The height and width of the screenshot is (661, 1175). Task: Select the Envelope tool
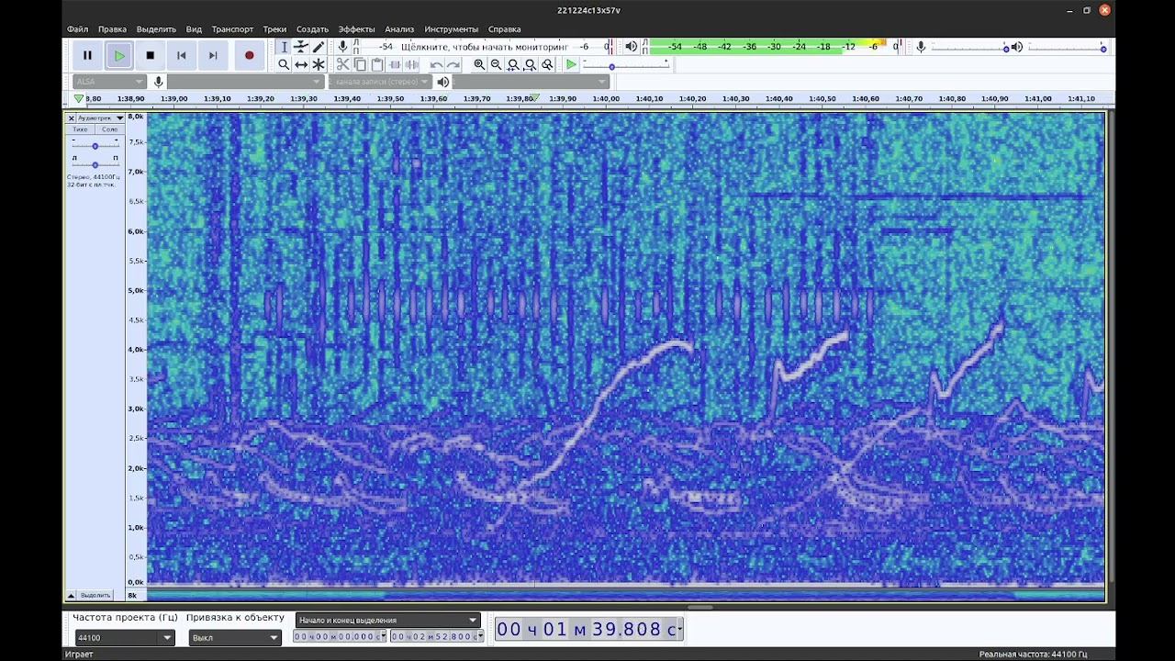[x=301, y=47]
